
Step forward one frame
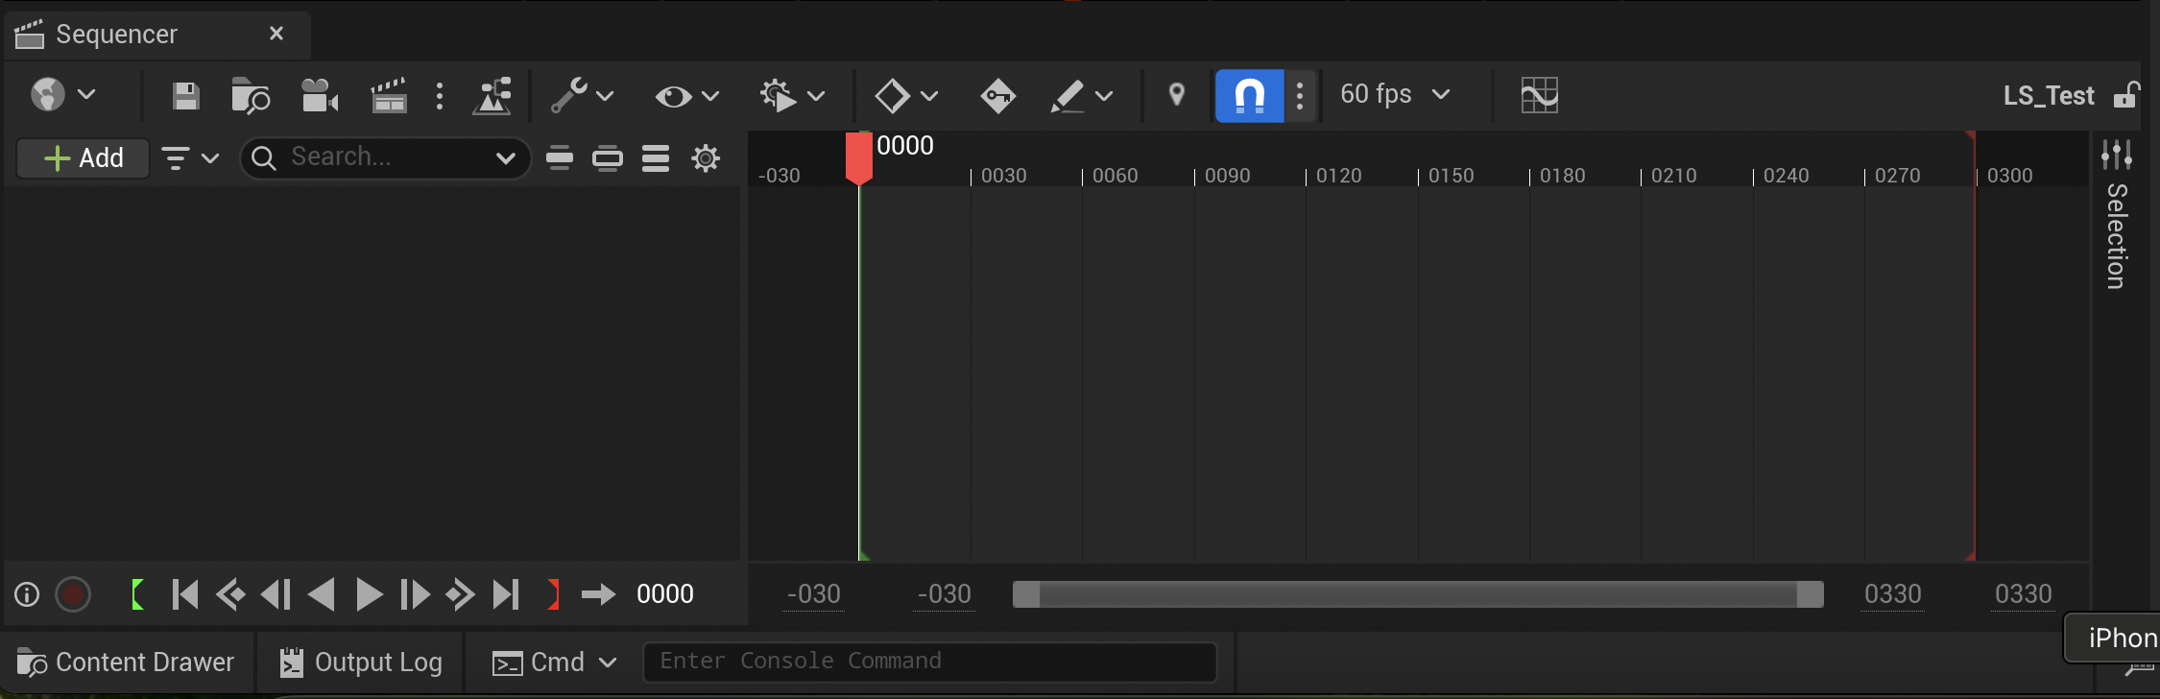pyautogui.click(x=415, y=594)
